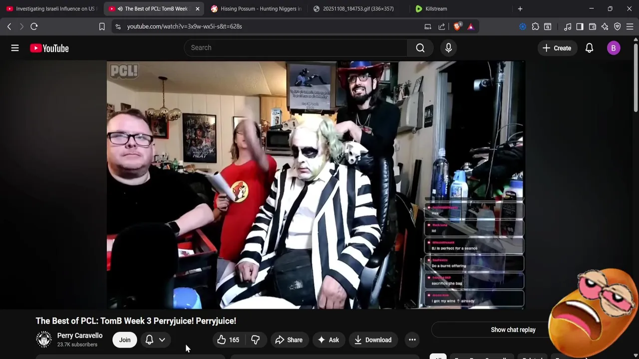
Task: Open the Brave Wallet icon
Action: (593, 26)
